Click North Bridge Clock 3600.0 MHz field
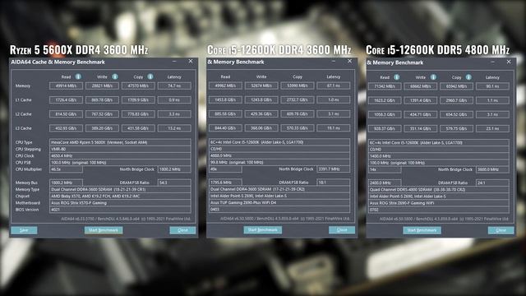526x296 pixels. (492, 169)
